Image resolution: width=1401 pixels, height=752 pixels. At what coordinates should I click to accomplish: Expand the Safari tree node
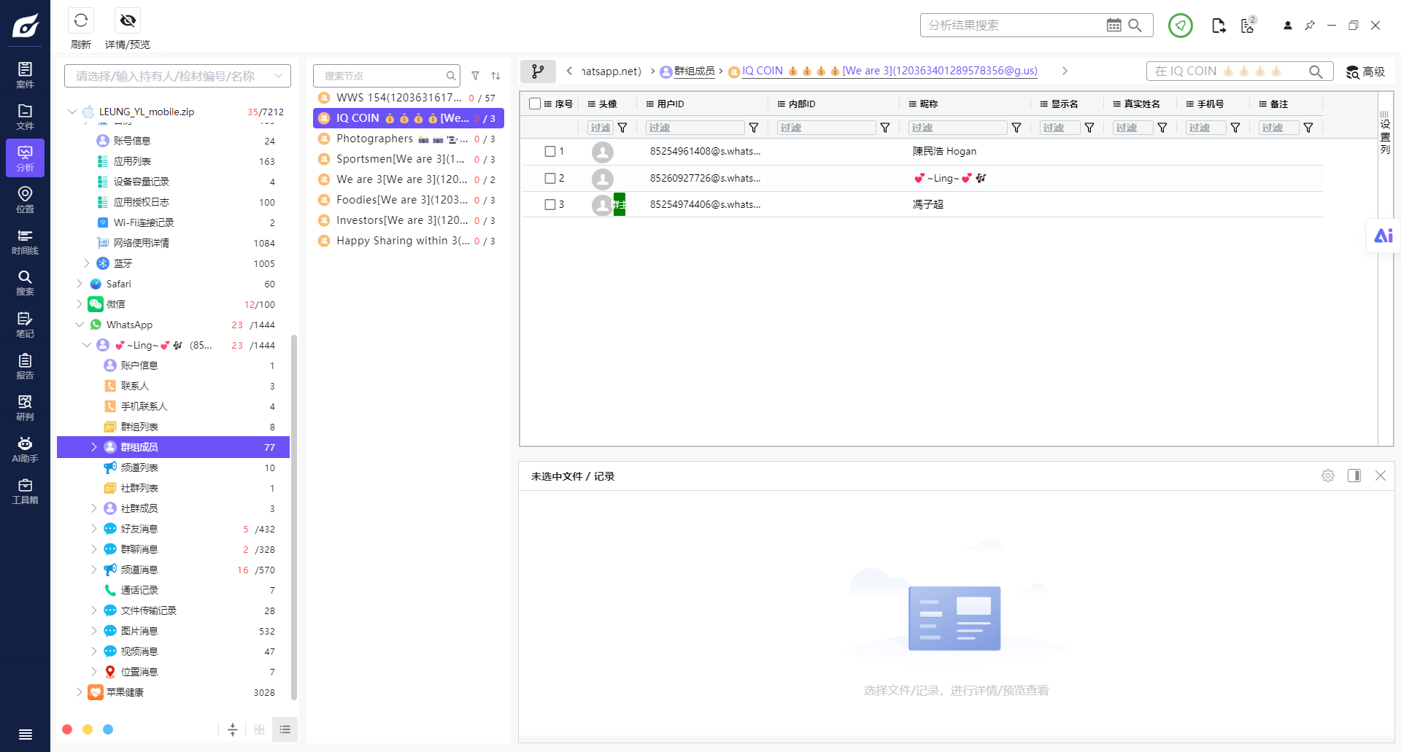(x=80, y=284)
